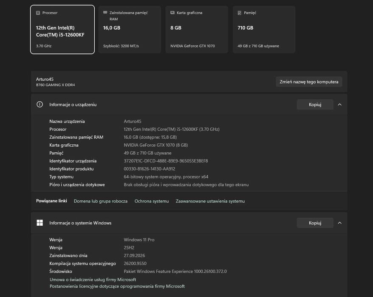Click the Nazwa urządzenia label
This screenshot has height=297, width=373.
pos(67,121)
